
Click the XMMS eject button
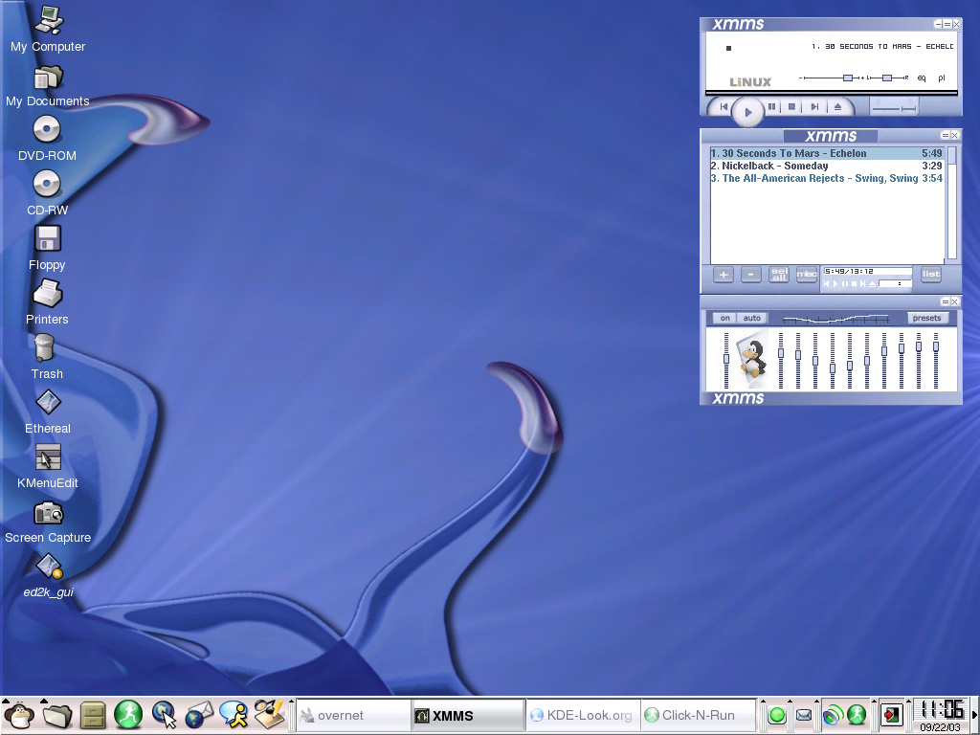click(837, 107)
